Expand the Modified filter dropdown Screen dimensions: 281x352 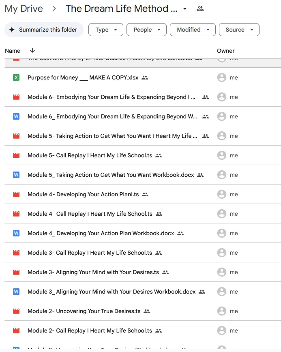pyautogui.click(x=193, y=30)
